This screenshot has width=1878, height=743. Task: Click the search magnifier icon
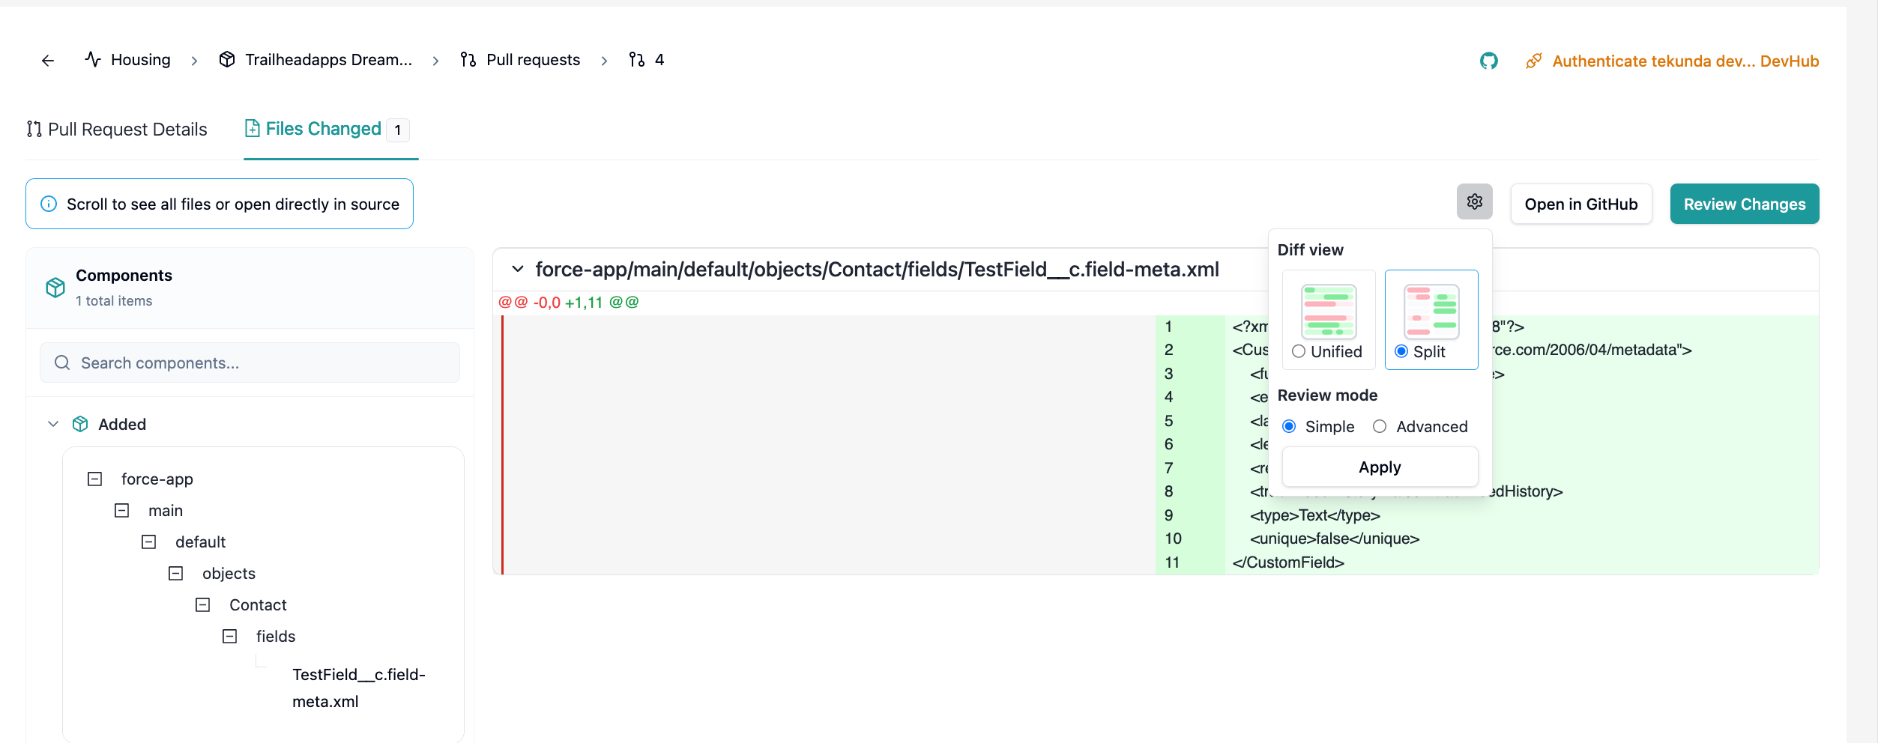point(62,363)
